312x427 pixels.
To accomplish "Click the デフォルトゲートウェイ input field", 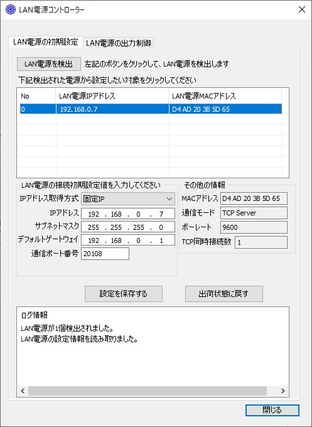I will pos(128,241).
